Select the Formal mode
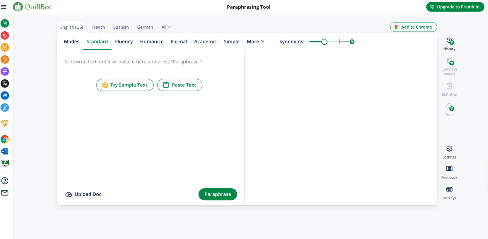The width and height of the screenshot is (488, 239). 179,42
